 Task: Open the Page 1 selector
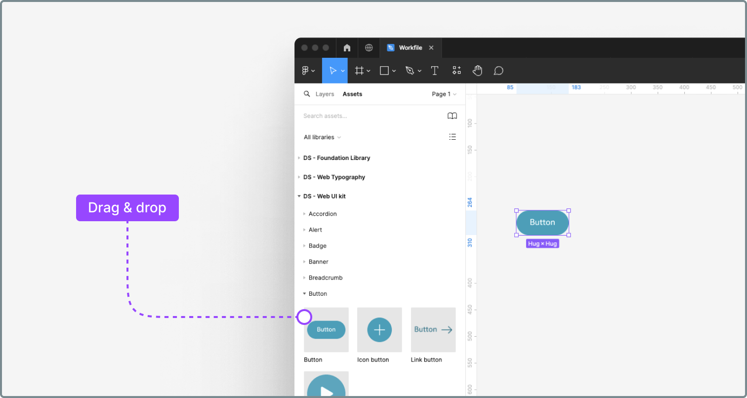point(443,94)
